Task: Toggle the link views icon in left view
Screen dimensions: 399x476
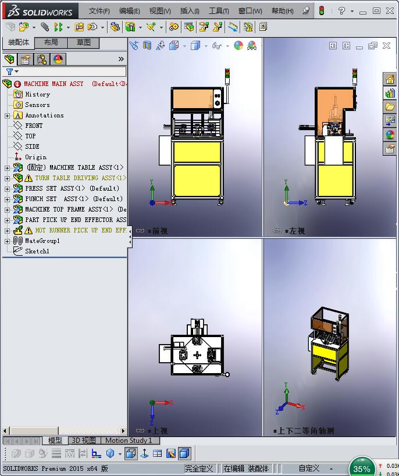Action: (277, 231)
